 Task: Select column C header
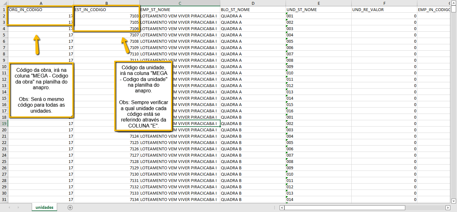[x=180, y=3]
